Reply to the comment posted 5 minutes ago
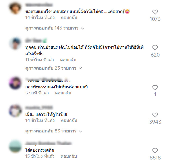This screenshot has width=169, height=164. 63,93
